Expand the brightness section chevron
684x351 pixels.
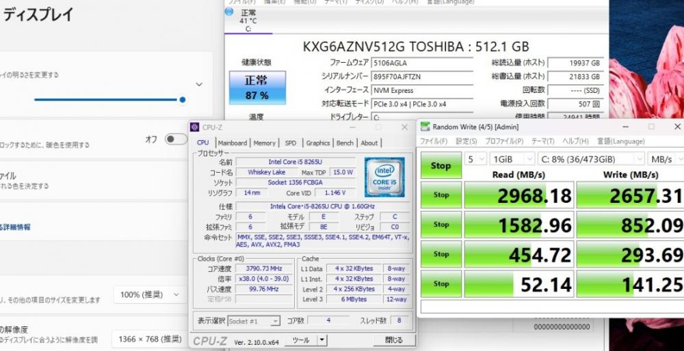tap(199, 85)
